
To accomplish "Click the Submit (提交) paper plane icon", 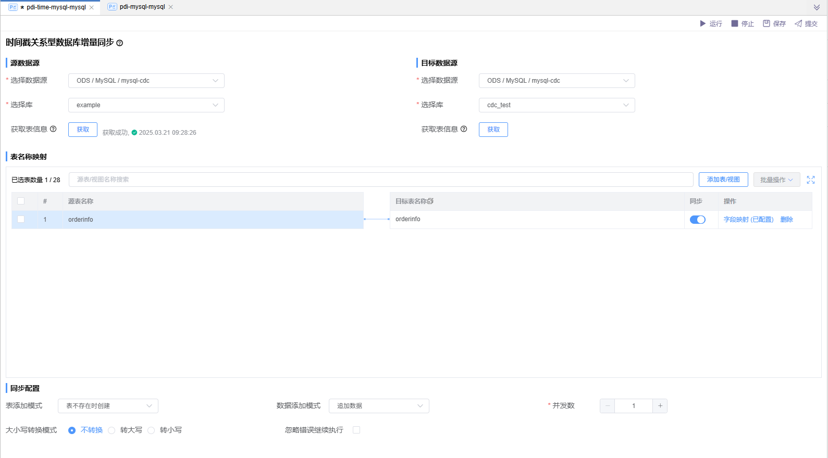I will [798, 23].
